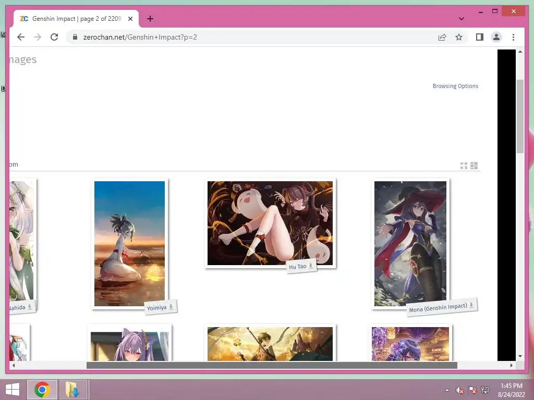Click the vertical scrollbar down arrow

(x=520, y=356)
